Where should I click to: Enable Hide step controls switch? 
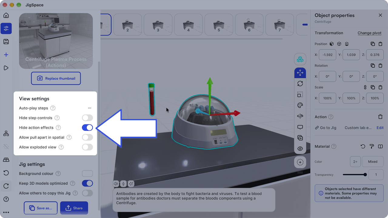pyautogui.click(x=87, y=118)
